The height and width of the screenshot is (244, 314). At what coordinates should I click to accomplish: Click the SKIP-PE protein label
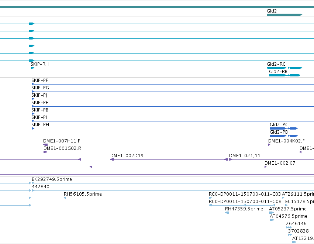[40, 103]
